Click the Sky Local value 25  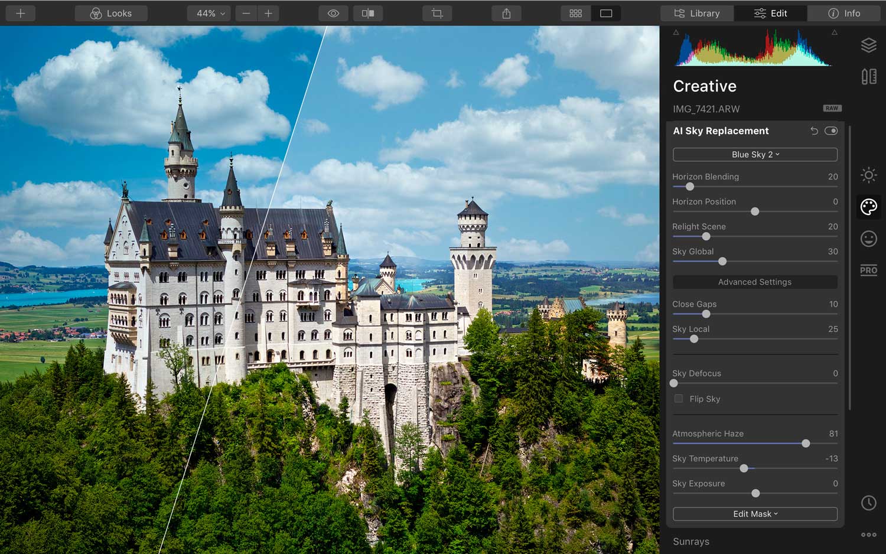point(833,329)
